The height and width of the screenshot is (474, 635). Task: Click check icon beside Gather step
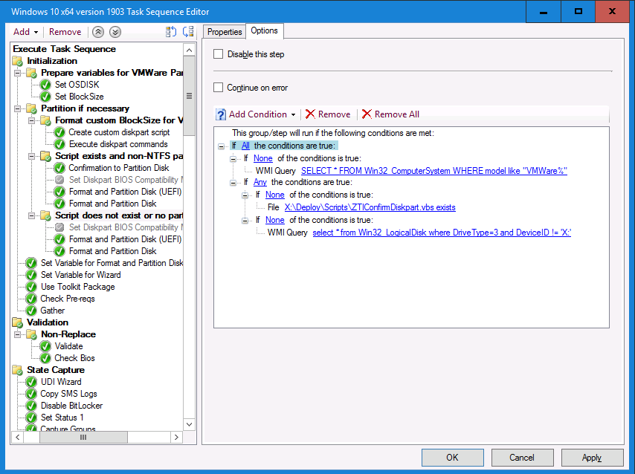[31, 311]
